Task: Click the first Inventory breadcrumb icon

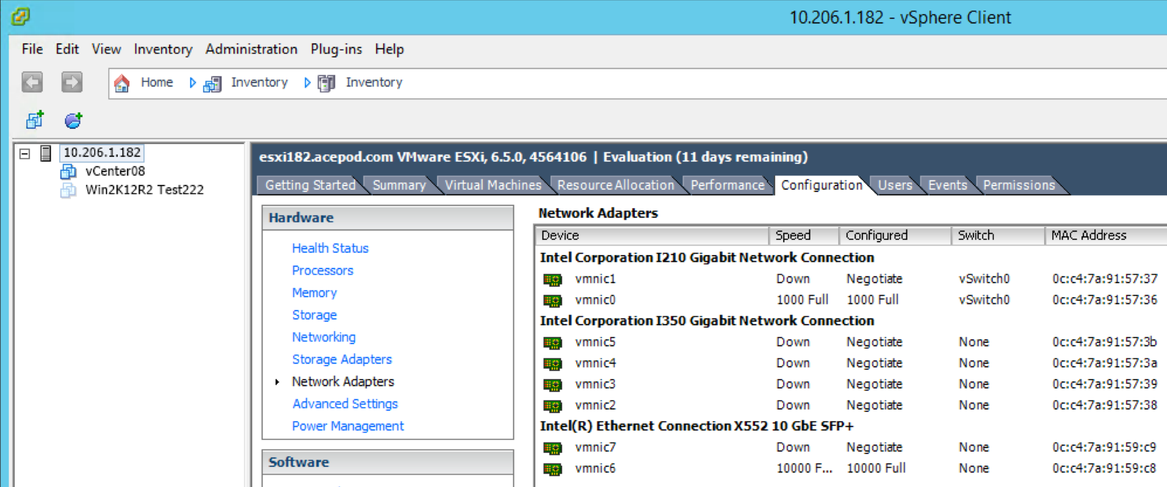Action: 212,84
